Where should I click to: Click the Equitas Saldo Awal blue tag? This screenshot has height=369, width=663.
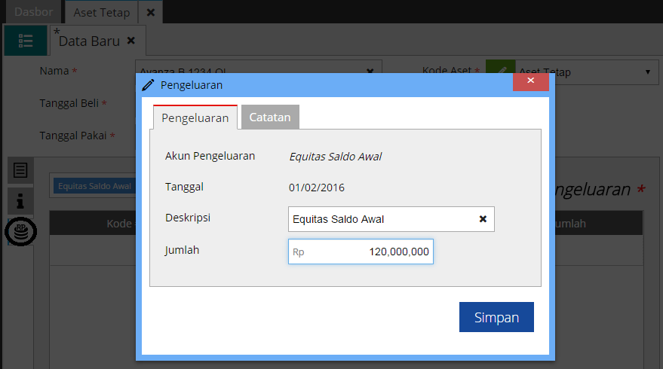94,186
